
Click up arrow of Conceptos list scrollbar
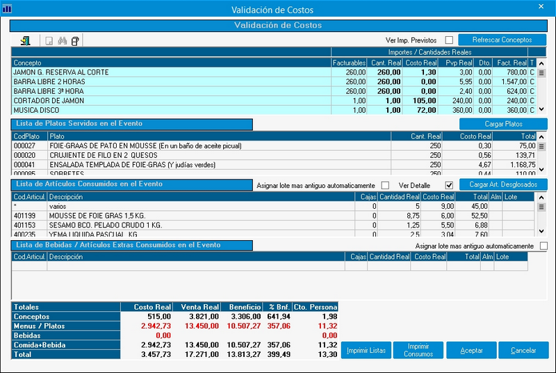tap(541, 64)
